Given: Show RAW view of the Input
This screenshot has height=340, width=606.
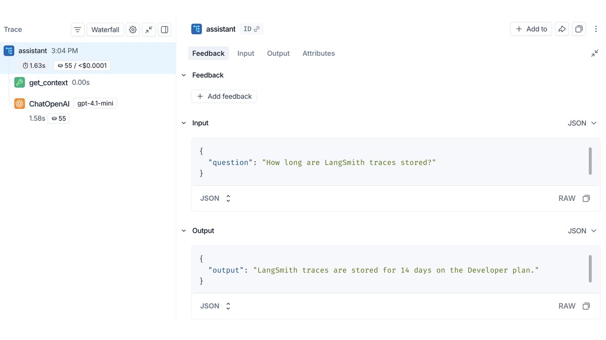Looking at the screenshot, I should (567, 198).
